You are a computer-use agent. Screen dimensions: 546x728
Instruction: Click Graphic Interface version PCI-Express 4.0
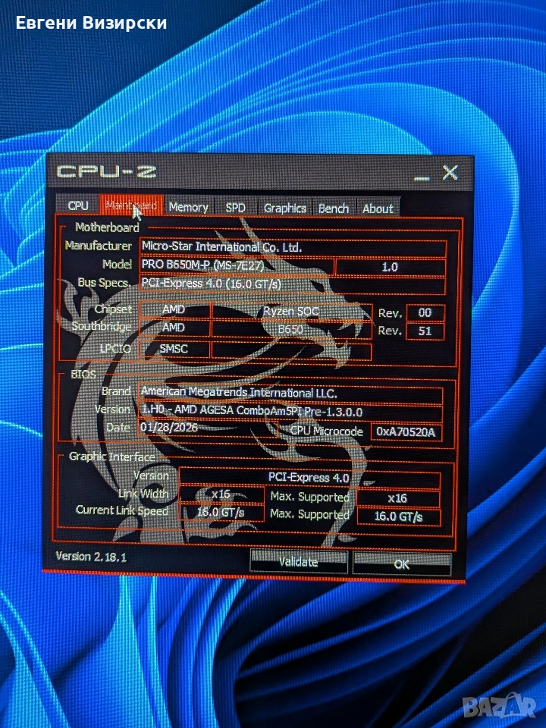point(309,477)
